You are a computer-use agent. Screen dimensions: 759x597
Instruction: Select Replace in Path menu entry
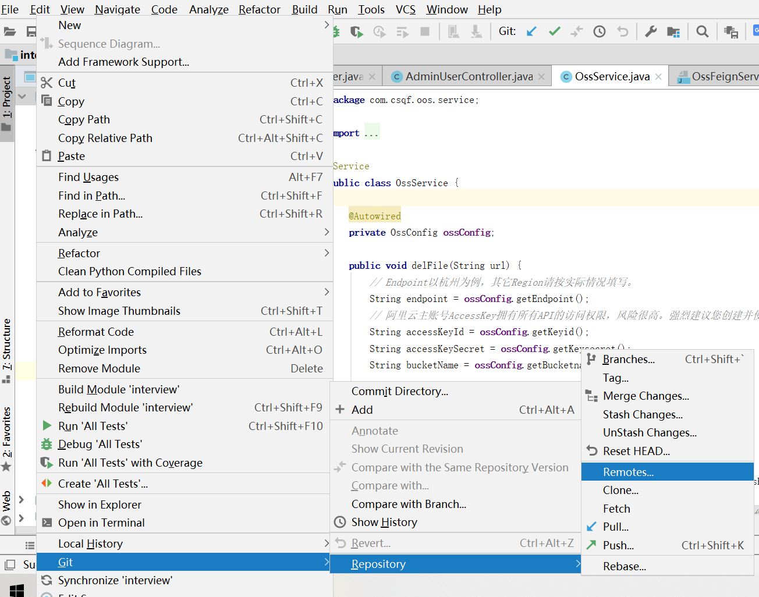pyautogui.click(x=185, y=214)
